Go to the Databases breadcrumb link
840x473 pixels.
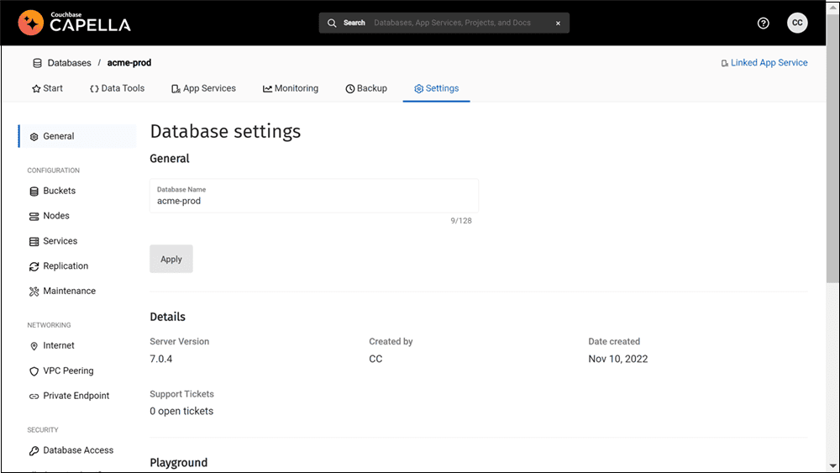pos(69,63)
